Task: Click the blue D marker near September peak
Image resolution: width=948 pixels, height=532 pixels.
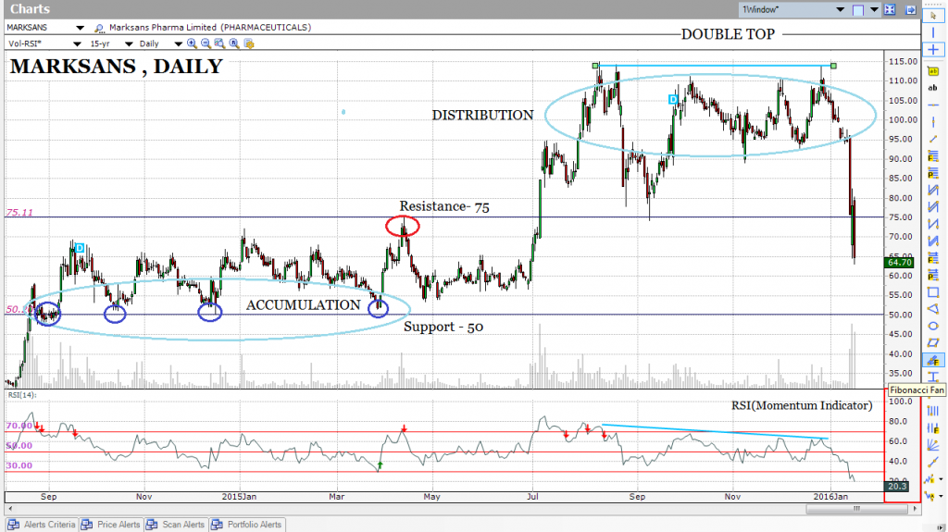Action: tap(80, 248)
